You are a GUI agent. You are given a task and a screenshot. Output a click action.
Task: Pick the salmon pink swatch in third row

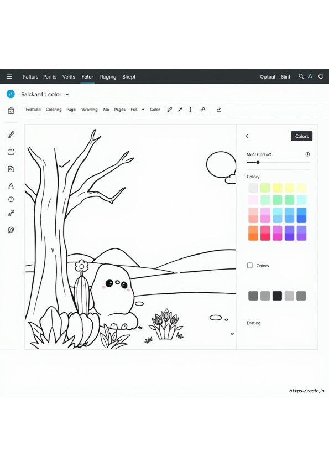coord(253,215)
